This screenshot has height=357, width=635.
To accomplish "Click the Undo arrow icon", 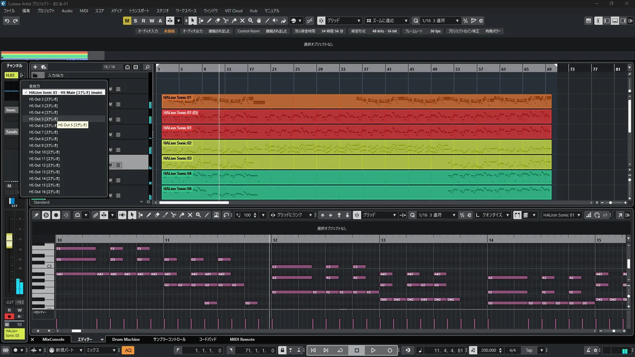I will [7, 21].
